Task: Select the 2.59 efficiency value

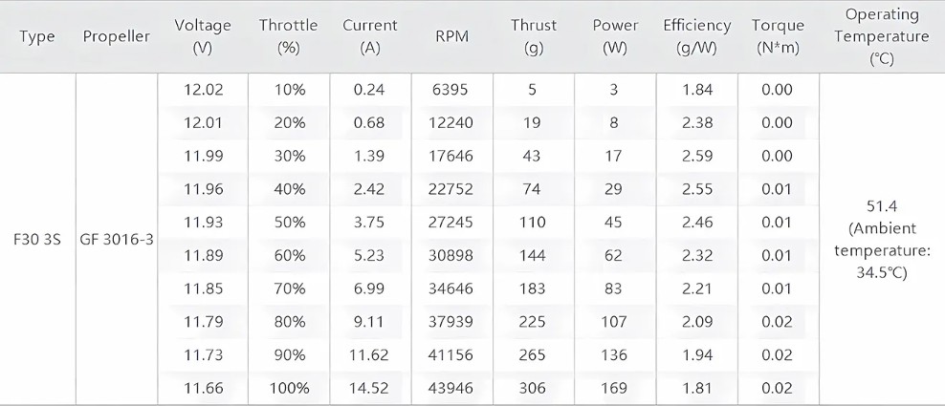Action: [697, 156]
